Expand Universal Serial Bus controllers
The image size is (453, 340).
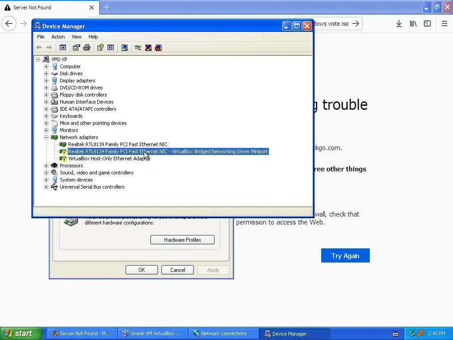coord(46,187)
